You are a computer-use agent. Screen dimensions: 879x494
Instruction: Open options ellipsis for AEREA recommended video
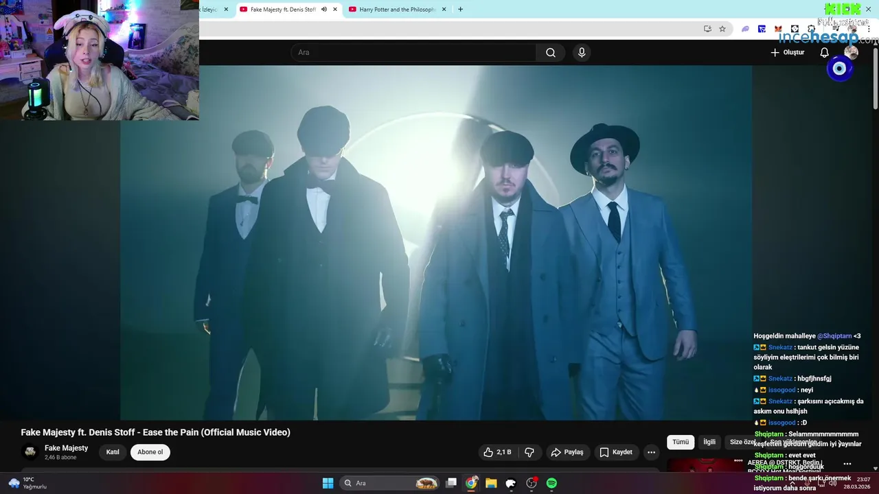[847, 464]
